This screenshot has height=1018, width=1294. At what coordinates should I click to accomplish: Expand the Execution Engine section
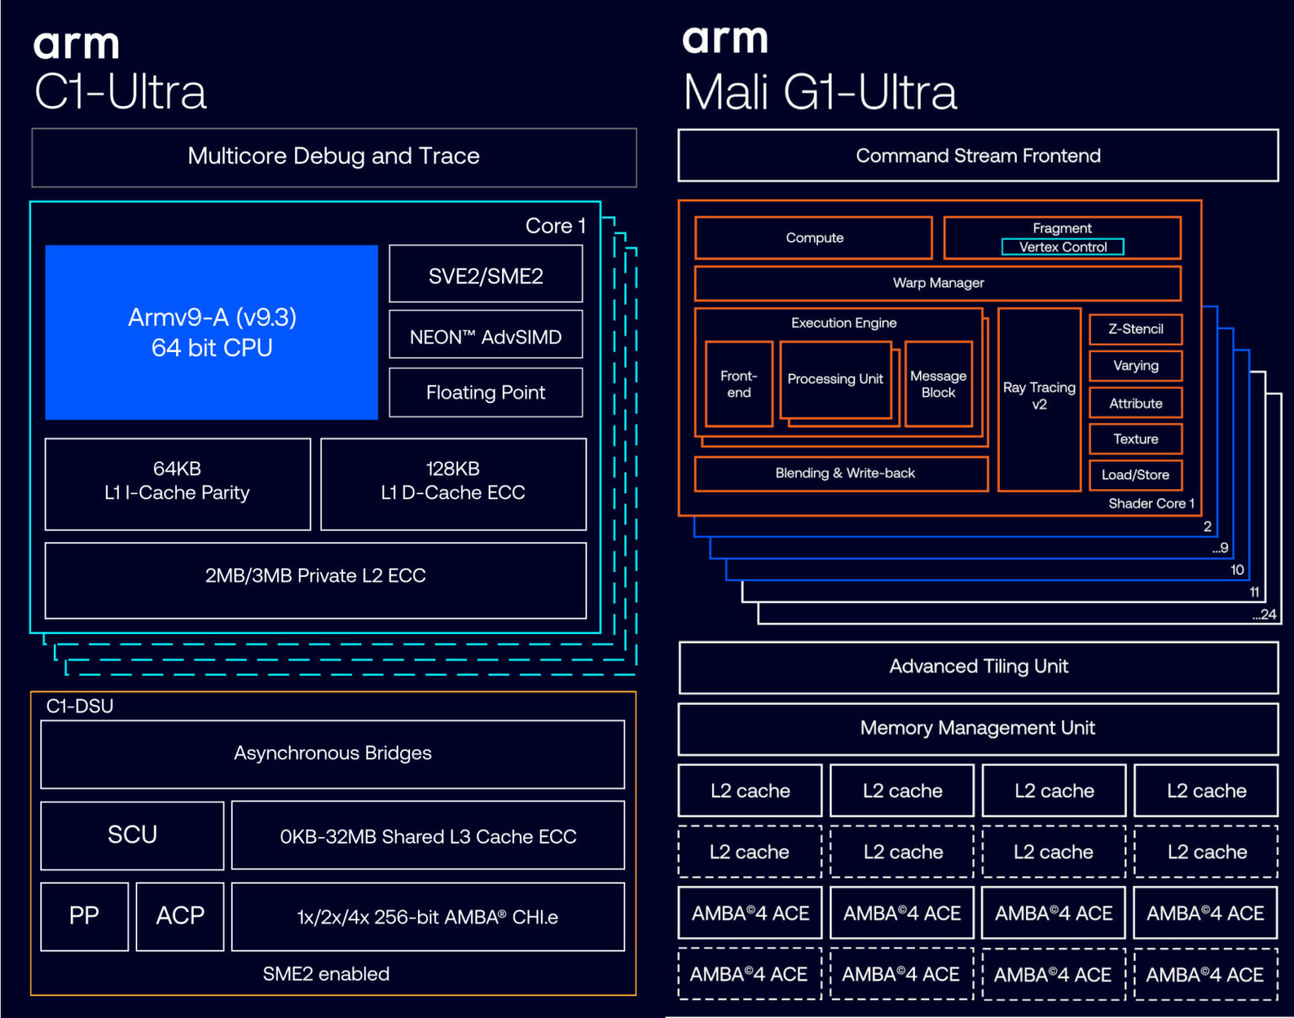[x=843, y=322]
